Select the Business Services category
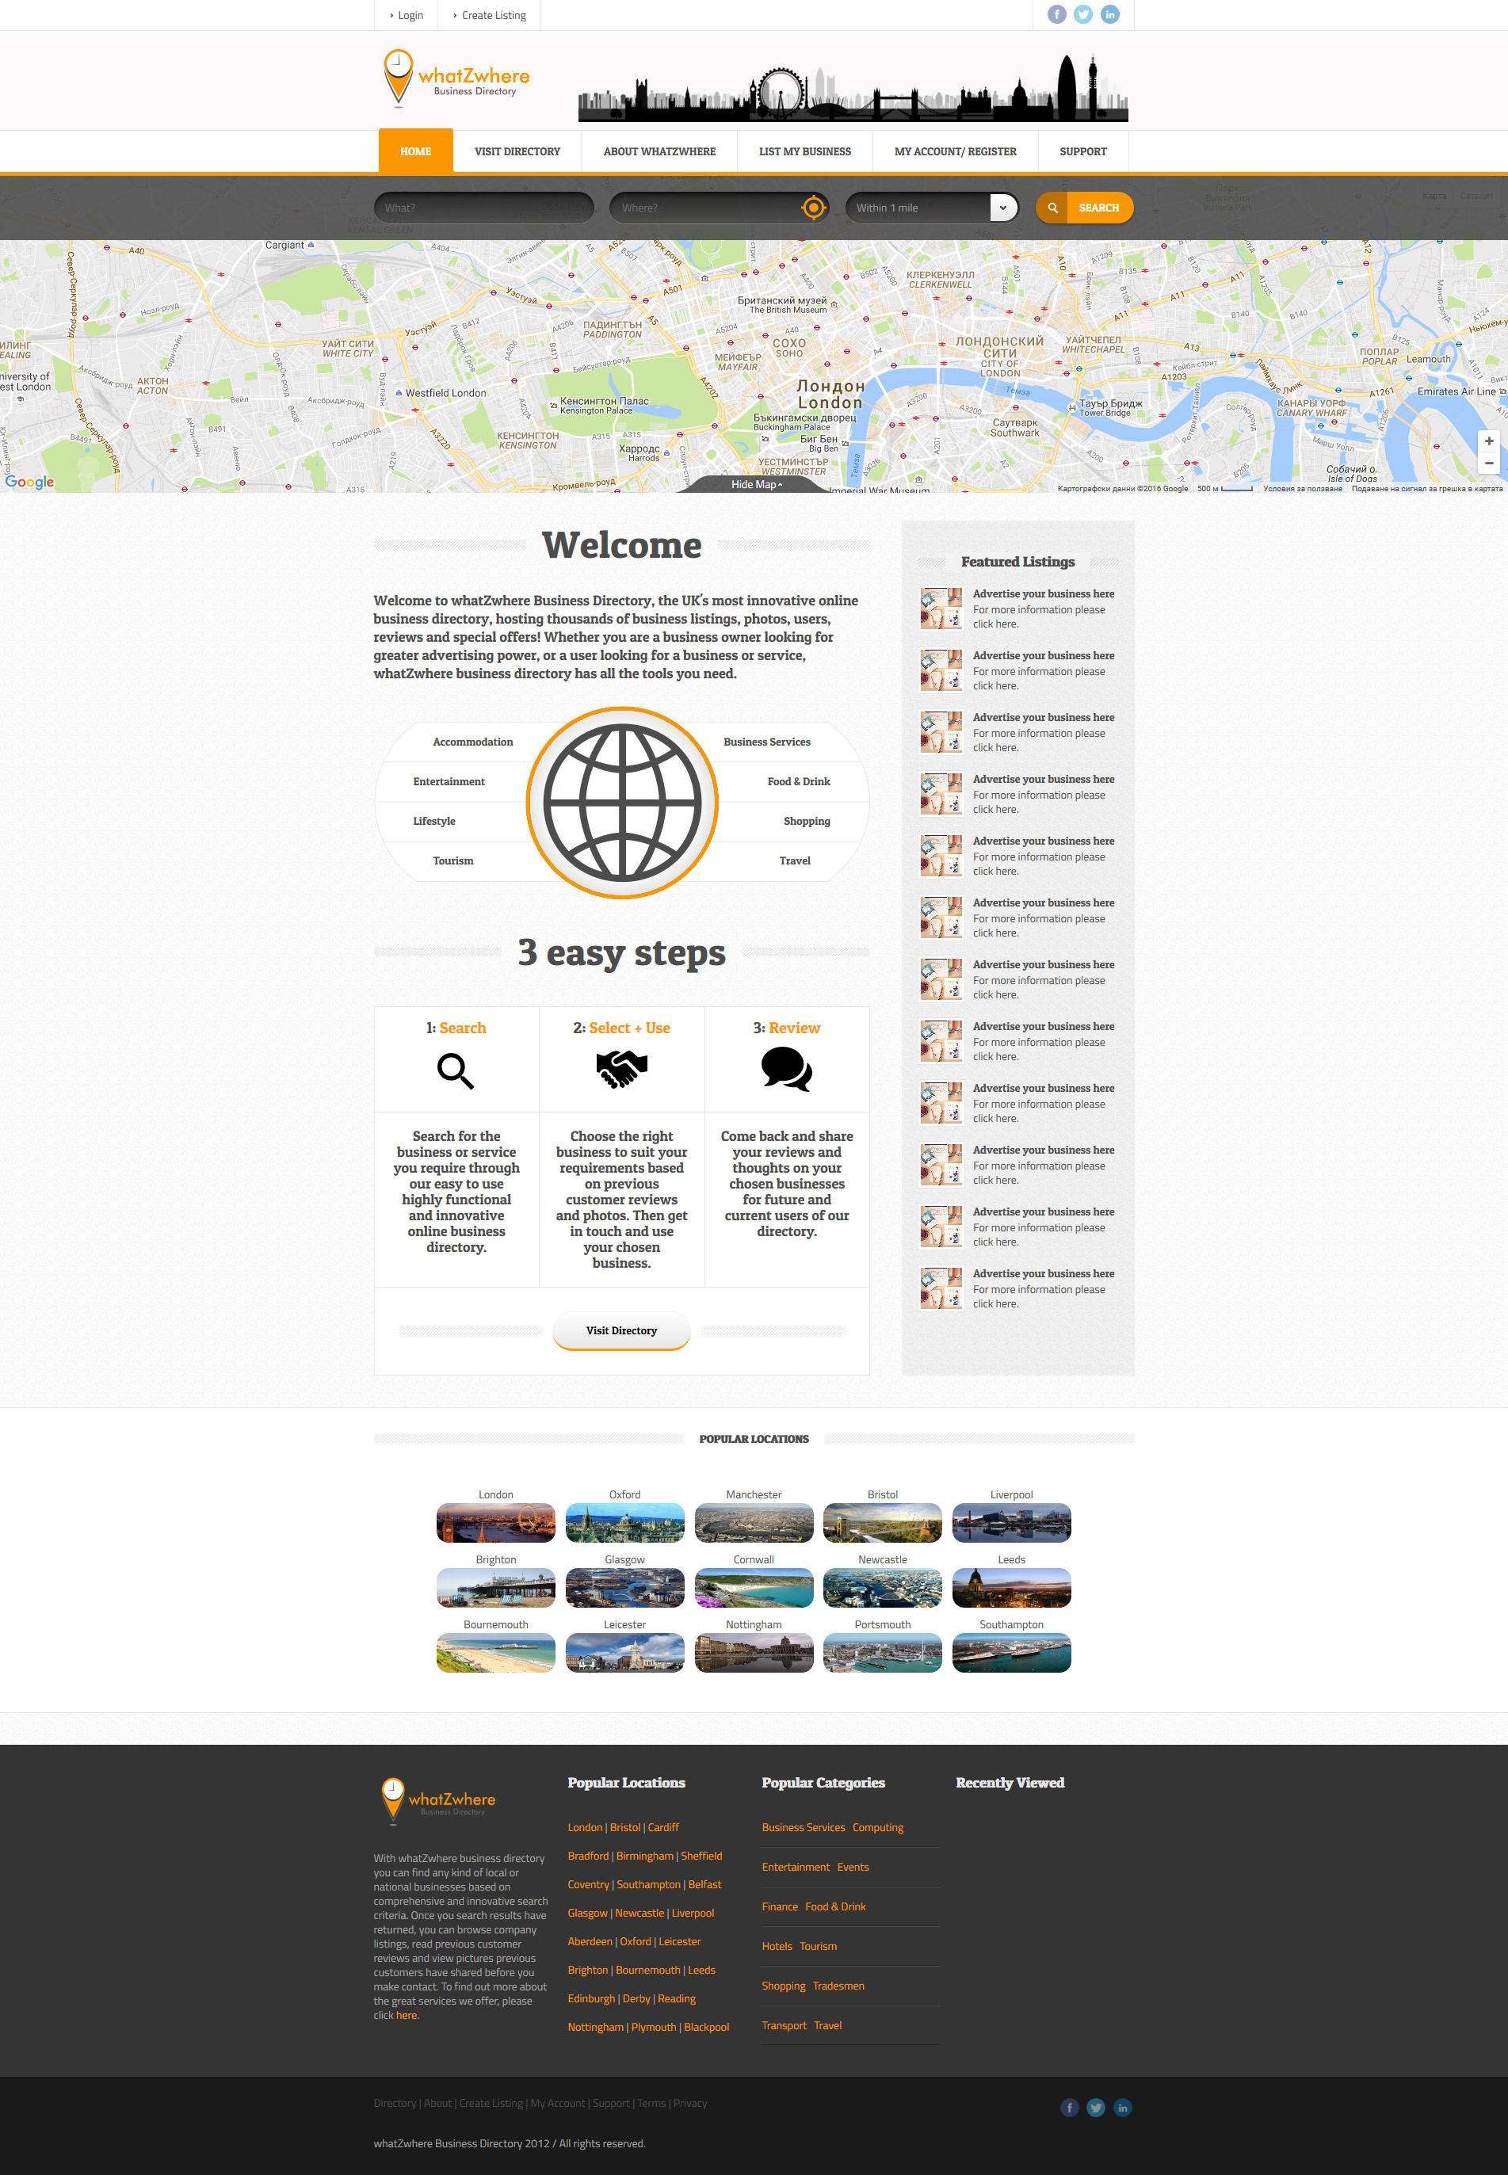This screenshot has width=1508, height=2175. 766,742
